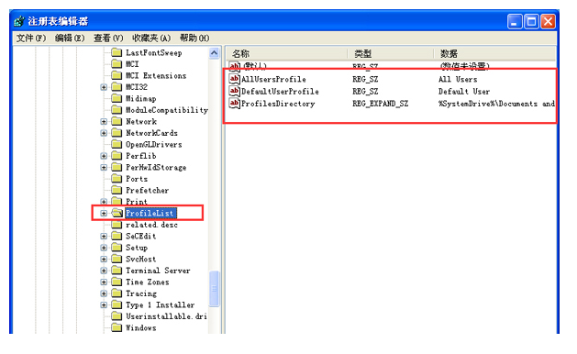The image size is (577, 354).
Task: Expand the Perflib tree node
Action: (104, 156)
